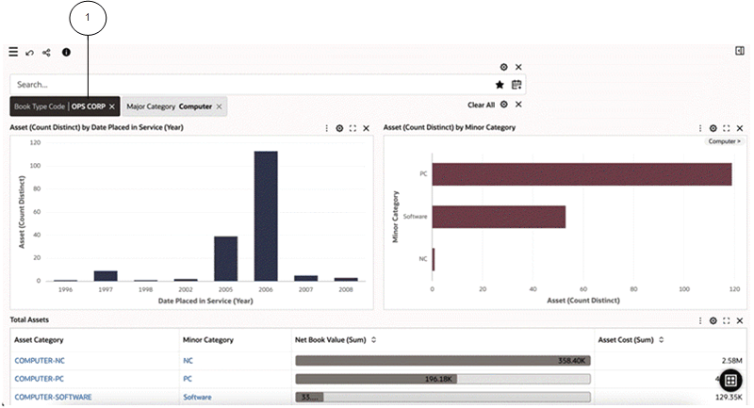
Task: Click the Computer > breadcrumb in chart
Action: click(x=724, y=141)
